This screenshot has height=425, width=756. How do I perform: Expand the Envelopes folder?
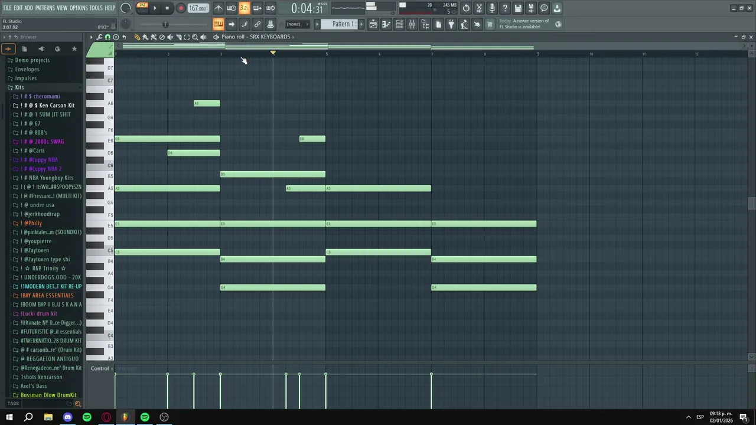point(27,69)
